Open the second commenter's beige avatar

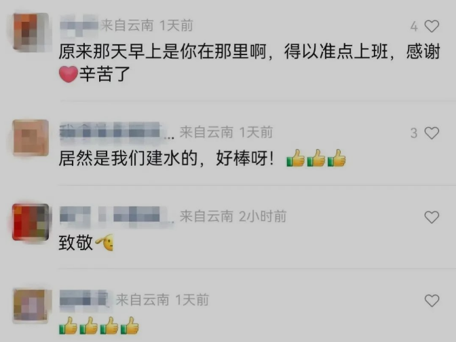click(31, 137)
